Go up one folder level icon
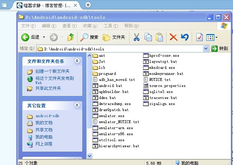This screenshot has height=165, width=233. [71, 37]
